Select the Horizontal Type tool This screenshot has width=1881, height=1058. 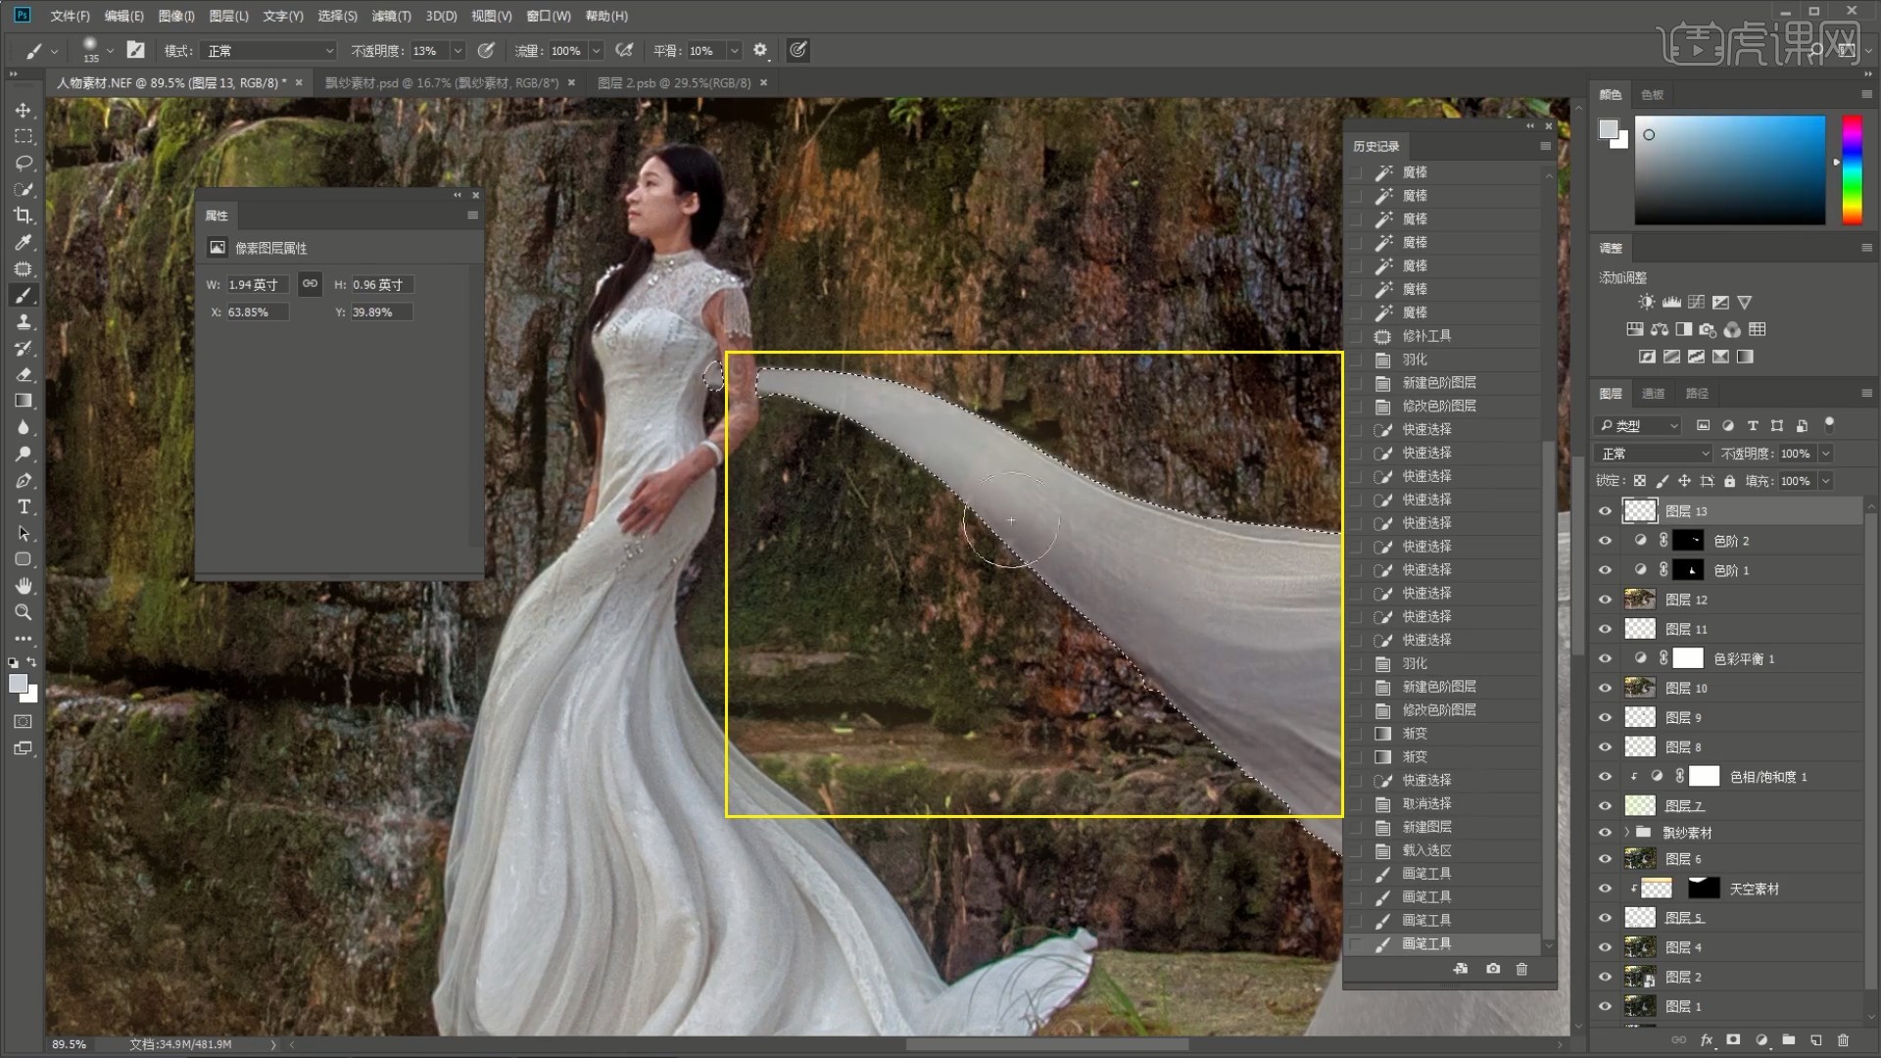click(24, 506)
